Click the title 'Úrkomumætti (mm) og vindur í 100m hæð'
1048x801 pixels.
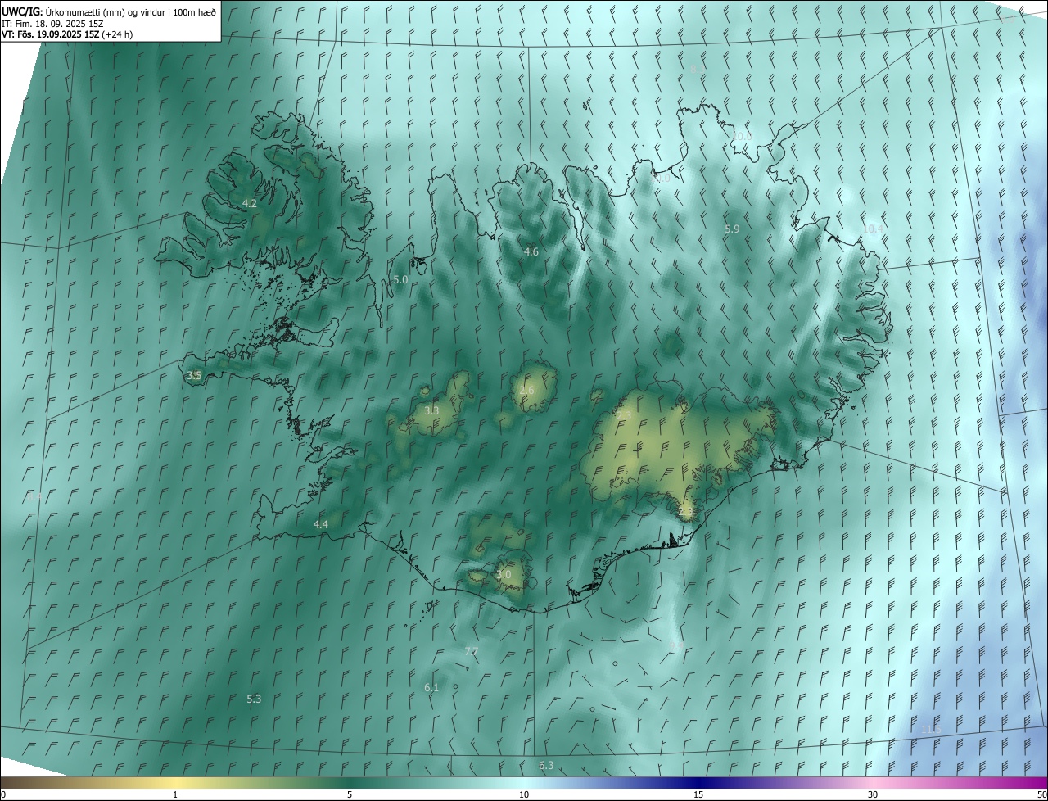coord(131,11)
